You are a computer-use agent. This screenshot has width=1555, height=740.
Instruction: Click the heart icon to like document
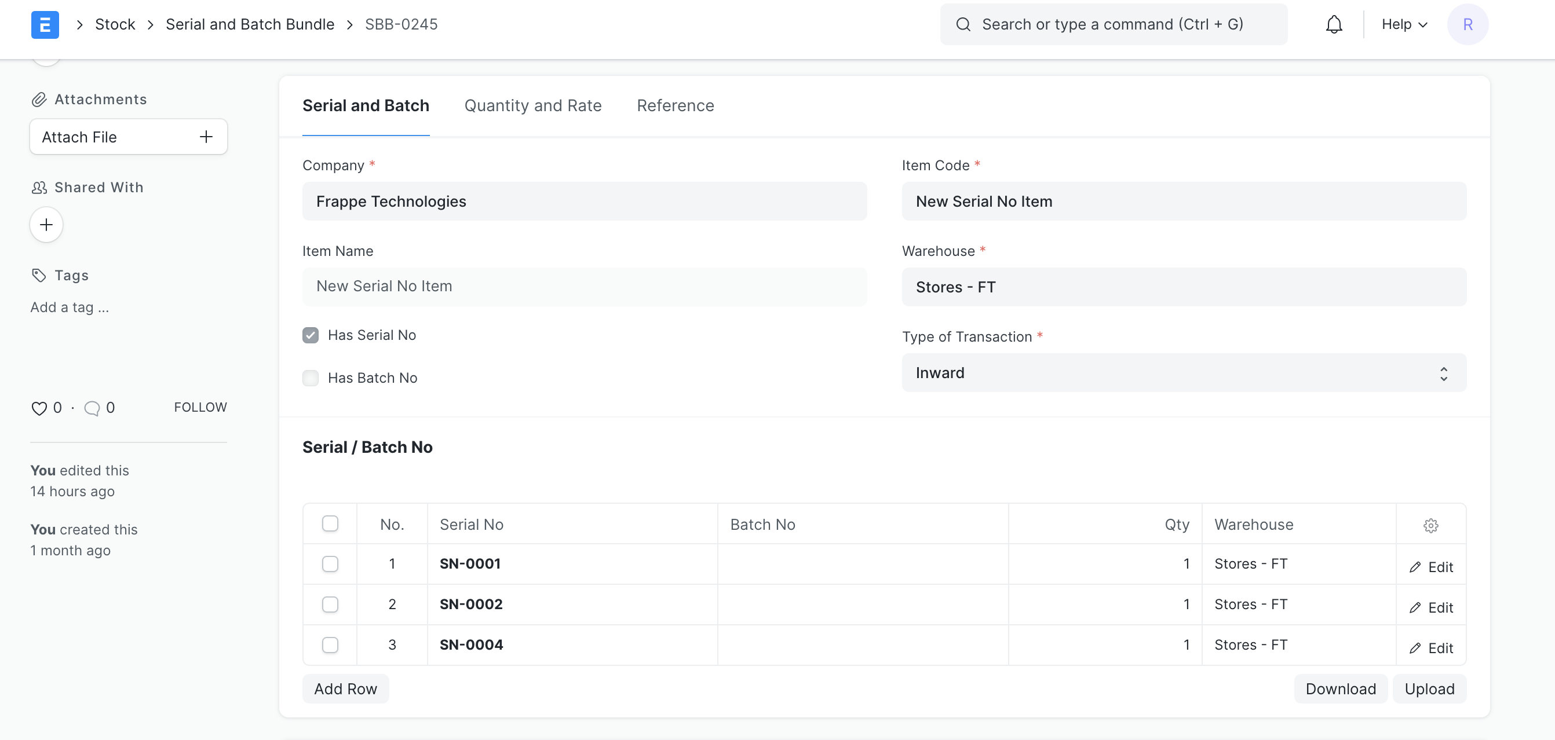pyautogui.click(x=38, y=408)
